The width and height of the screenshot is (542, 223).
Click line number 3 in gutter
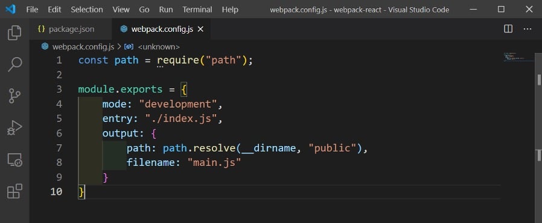pos(59,90)
